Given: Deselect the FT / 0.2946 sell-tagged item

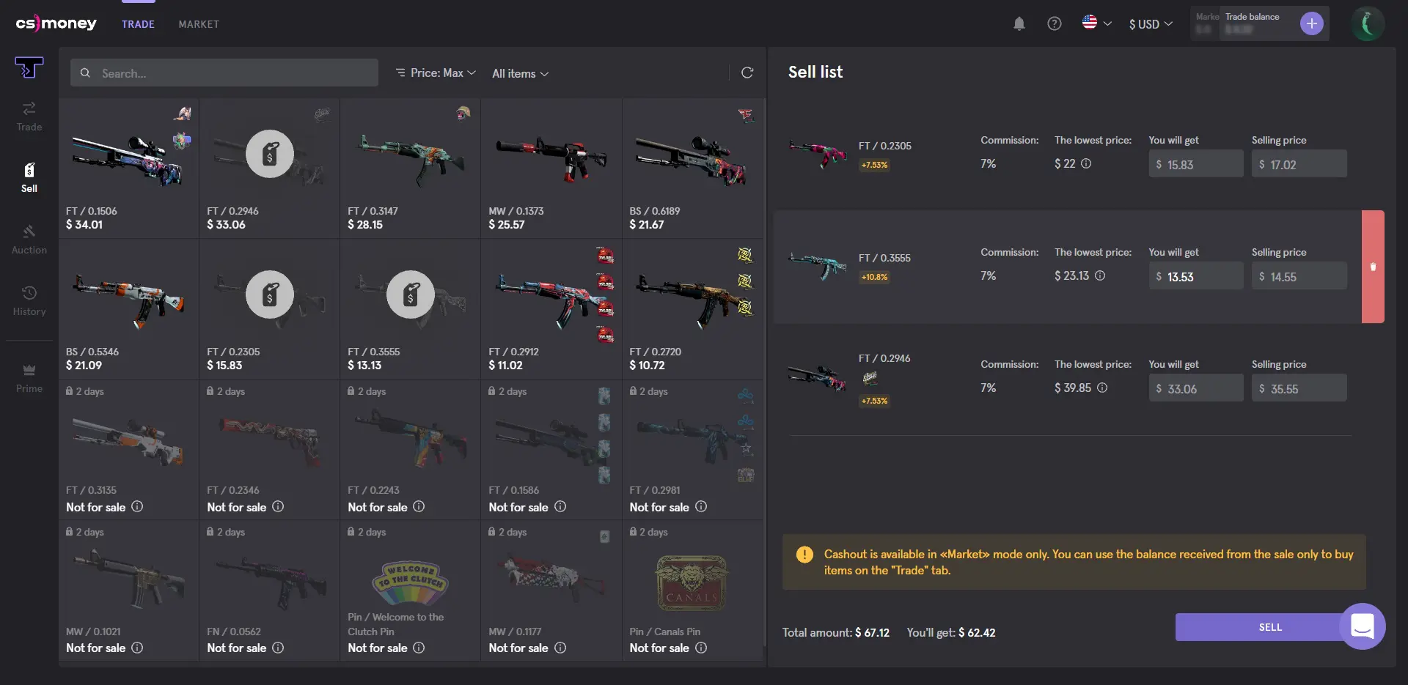Looking at the screenshot, I should (x=270, y=168).
